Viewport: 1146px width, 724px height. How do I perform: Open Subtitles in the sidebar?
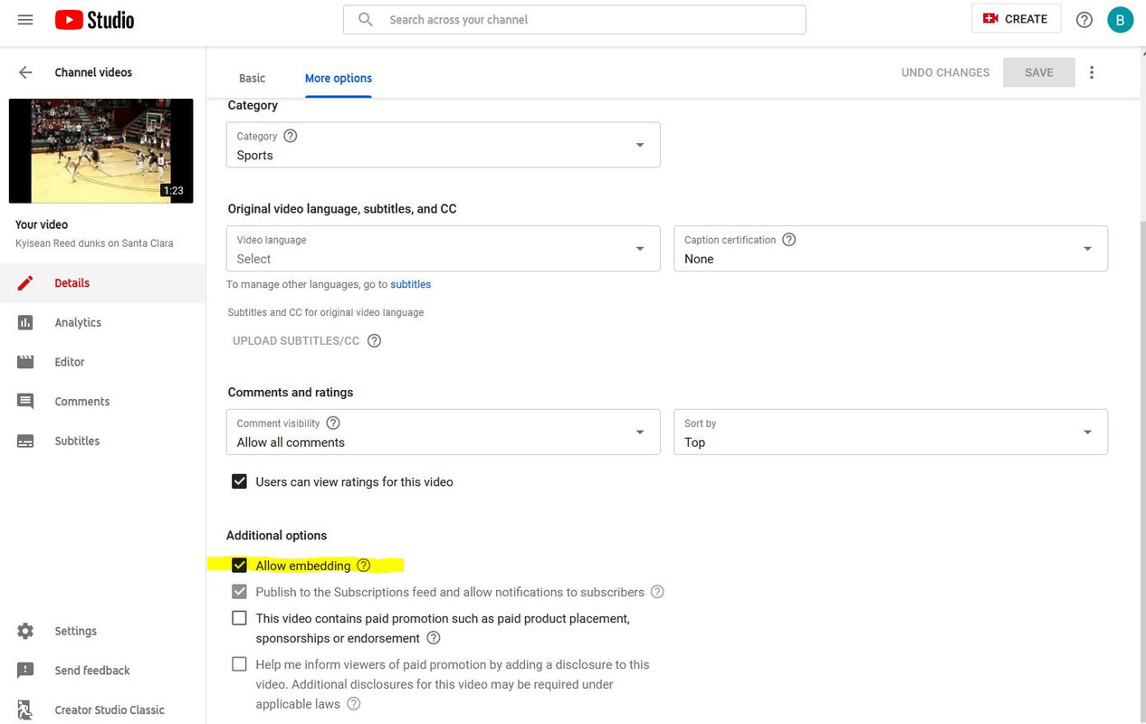coord(102,441)
